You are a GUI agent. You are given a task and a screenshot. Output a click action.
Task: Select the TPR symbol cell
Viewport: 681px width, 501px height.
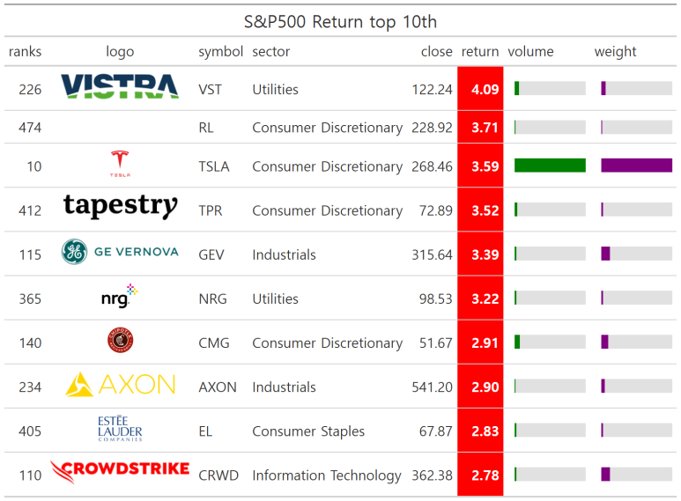(x=211, y=210)
